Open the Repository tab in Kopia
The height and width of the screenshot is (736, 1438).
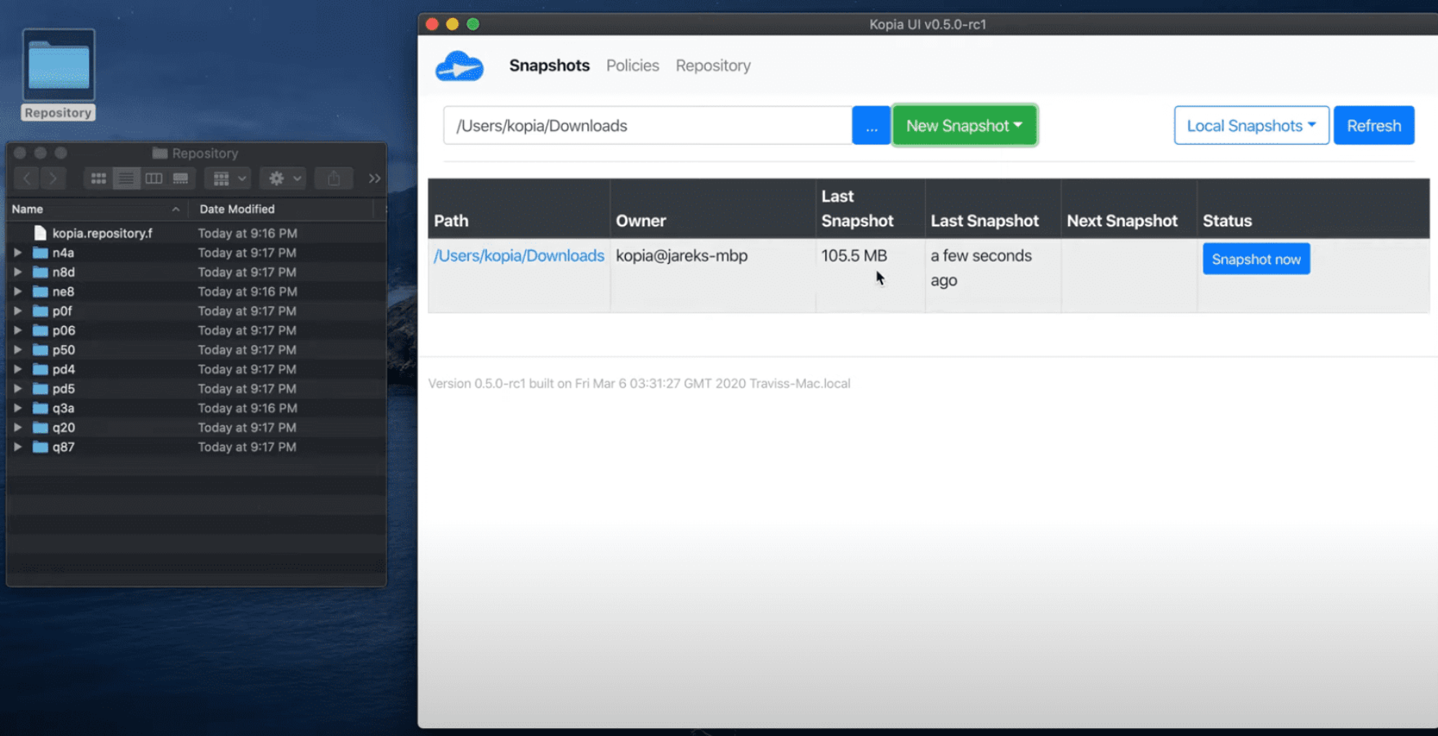(713, 65)
